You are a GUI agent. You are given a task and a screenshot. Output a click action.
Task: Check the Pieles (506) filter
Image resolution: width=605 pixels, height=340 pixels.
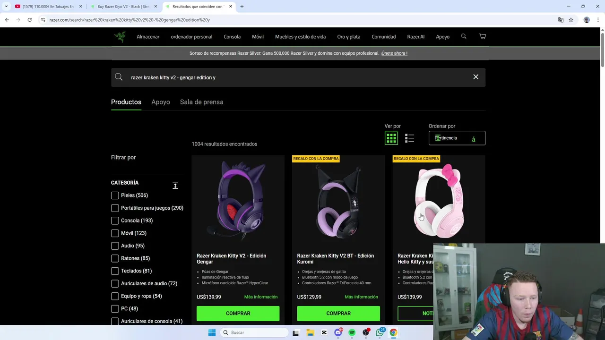pos(115,195)
